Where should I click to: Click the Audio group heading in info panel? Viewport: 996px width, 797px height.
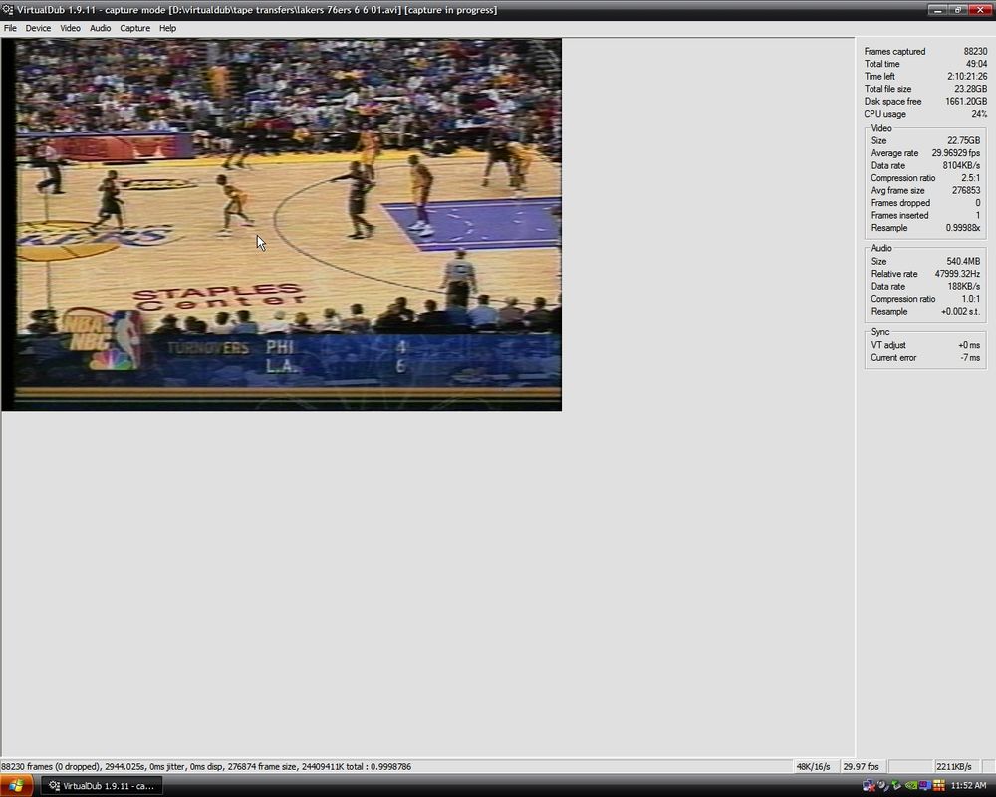881,248
